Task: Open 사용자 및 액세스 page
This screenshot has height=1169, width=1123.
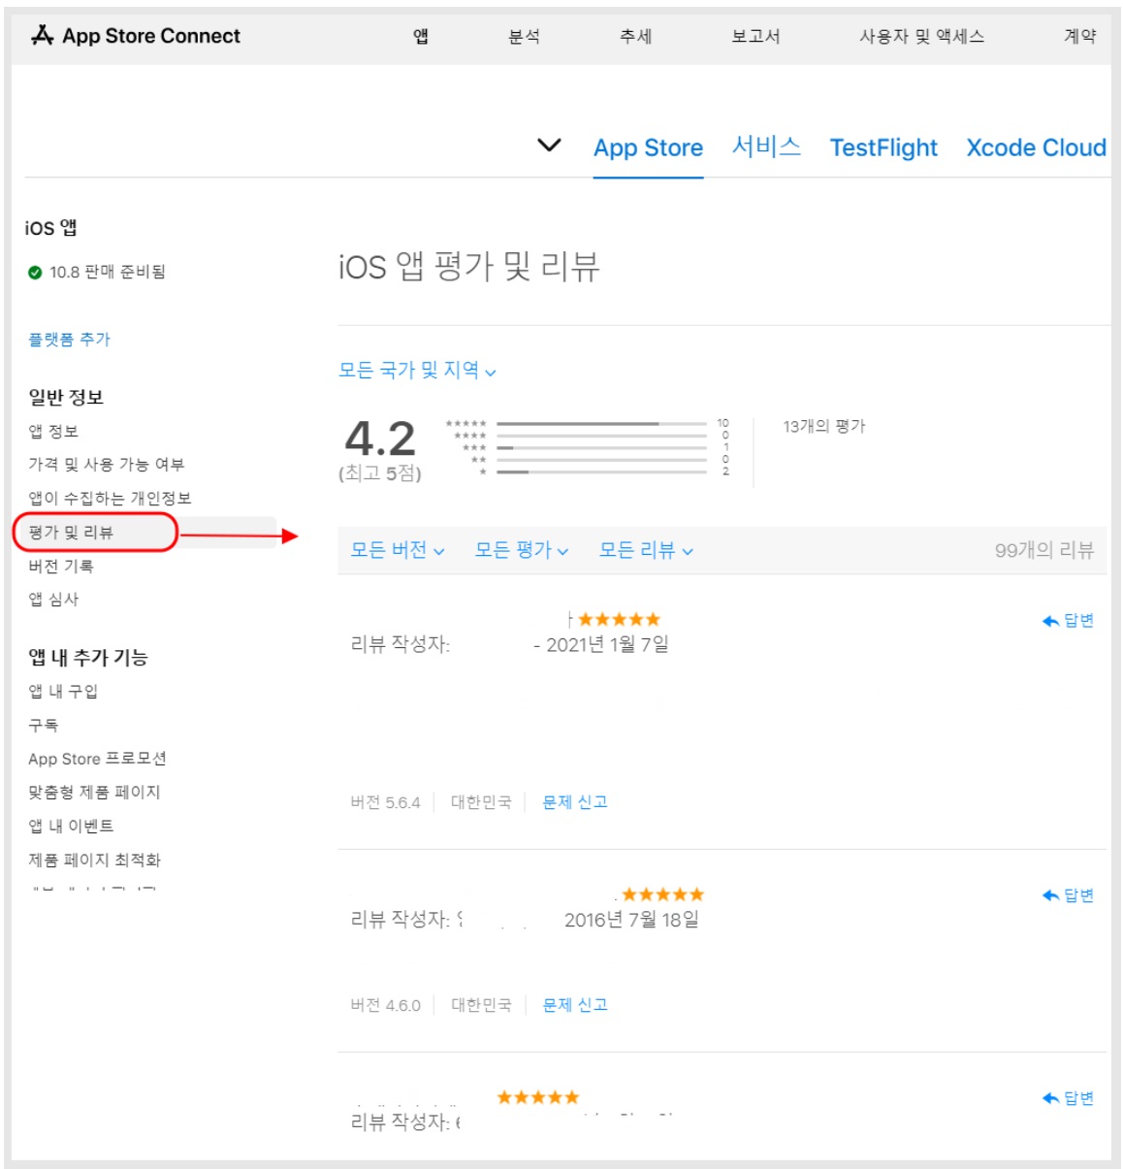Action: pos(921,36)
